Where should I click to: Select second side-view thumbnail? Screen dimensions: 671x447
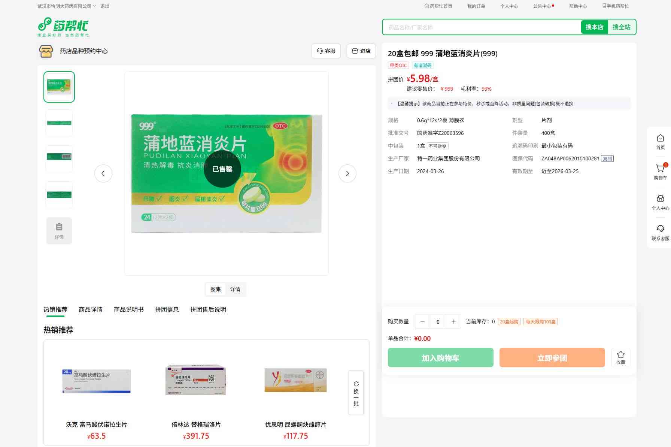pyautogui.click(x=59, y=123)
